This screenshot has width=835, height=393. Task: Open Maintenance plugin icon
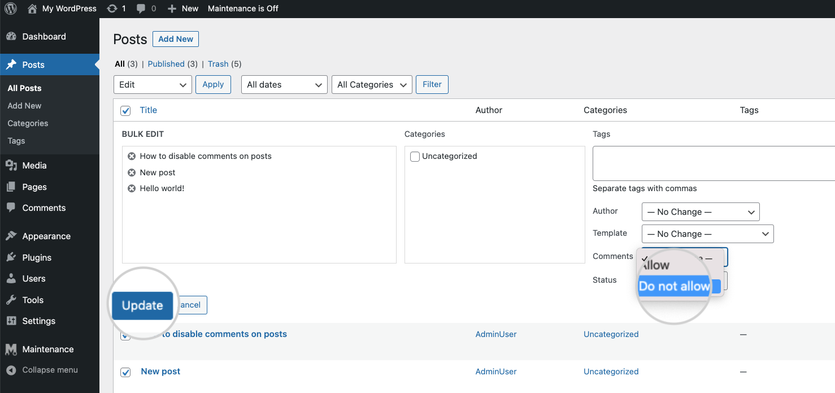pyautogui.click(x=11, y=349)
